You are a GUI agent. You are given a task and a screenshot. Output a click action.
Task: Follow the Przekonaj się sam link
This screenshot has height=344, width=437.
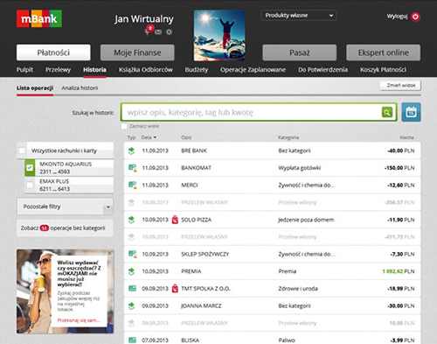click(x=79, y=320)
